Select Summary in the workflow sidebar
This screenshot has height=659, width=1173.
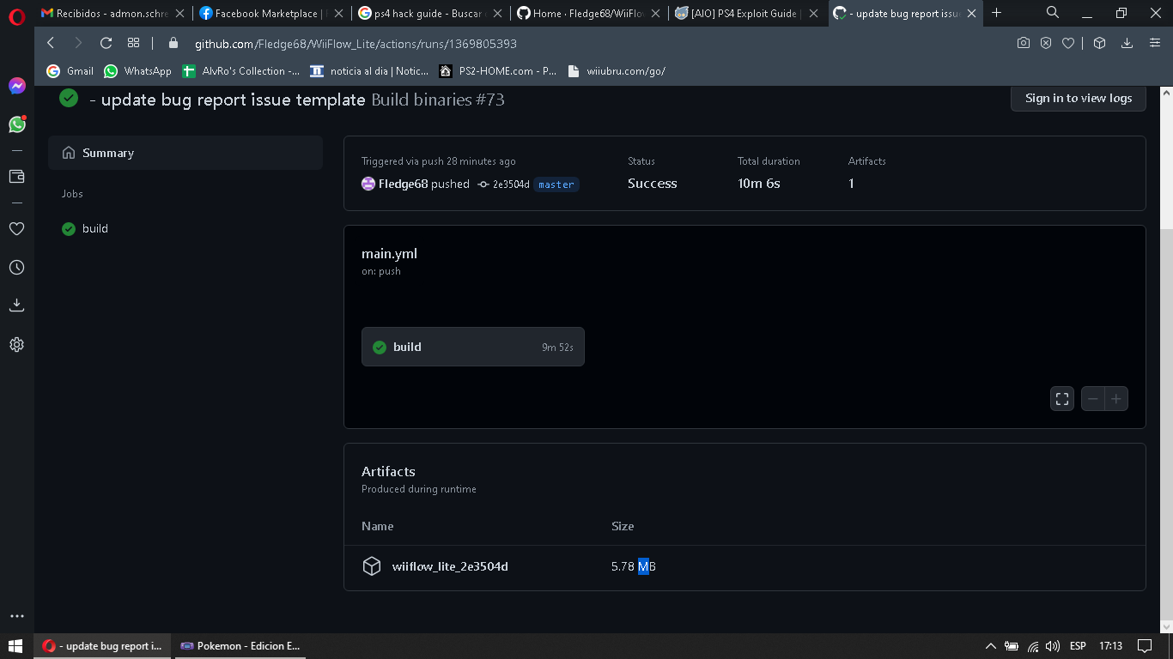coord(185,153)
